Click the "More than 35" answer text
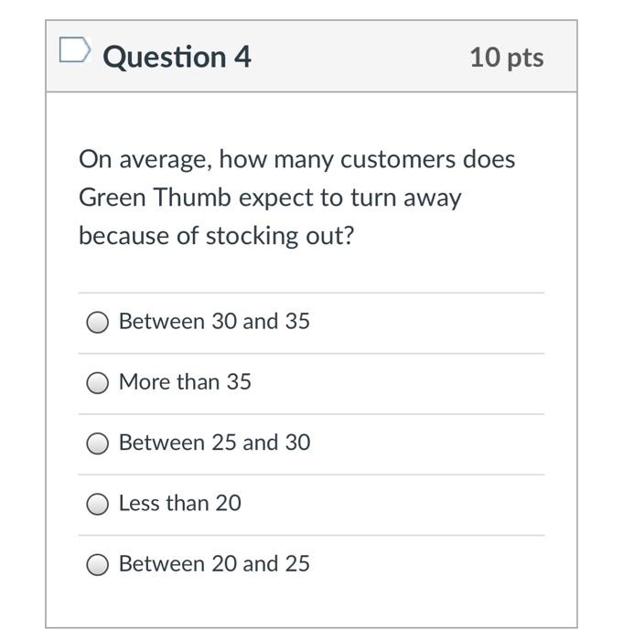This screenshot has width=623, height=640. [185, 382]
